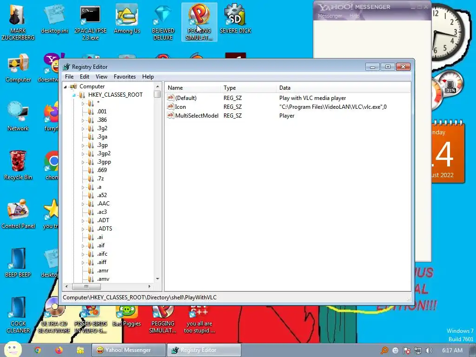
Task: Click the (Default) value string icon
Action: click(170, 98)
